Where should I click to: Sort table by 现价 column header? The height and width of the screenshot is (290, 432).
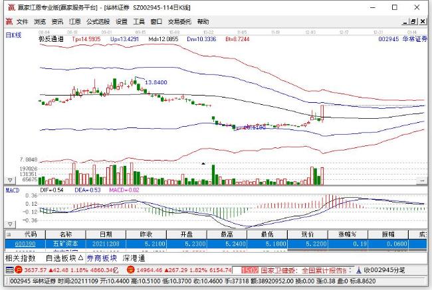pyautogui.click(x=308, y=234)
